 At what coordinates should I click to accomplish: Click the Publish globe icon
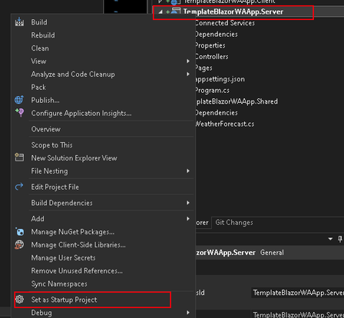click(19, 100)
